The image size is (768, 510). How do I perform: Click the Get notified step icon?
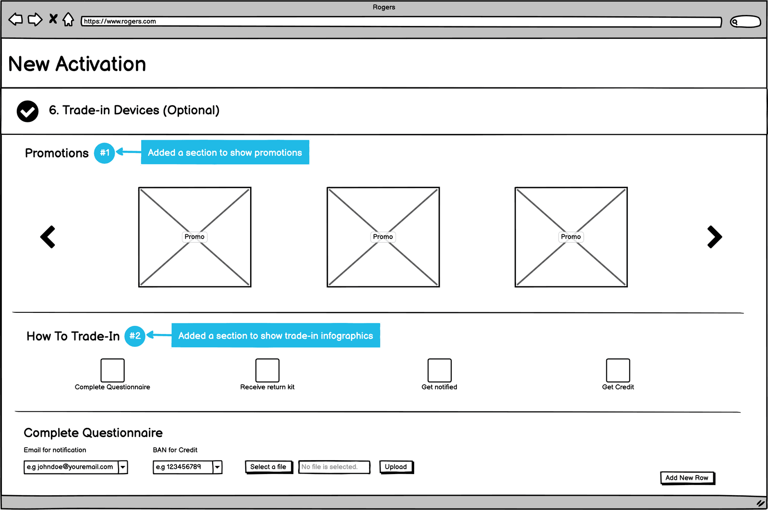point(440,370)
